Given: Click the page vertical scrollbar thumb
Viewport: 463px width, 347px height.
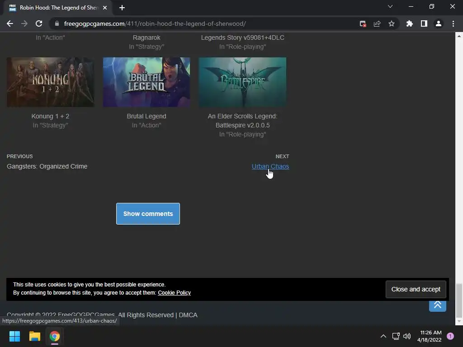Looking at the screenshot, I should pyautogui.click(x=459, y=300).
